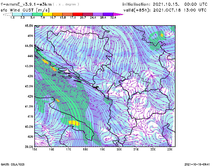Viewport: 216px width, 166px height.
Task: Click the legend value 5.4
Action: coord(32,17)
